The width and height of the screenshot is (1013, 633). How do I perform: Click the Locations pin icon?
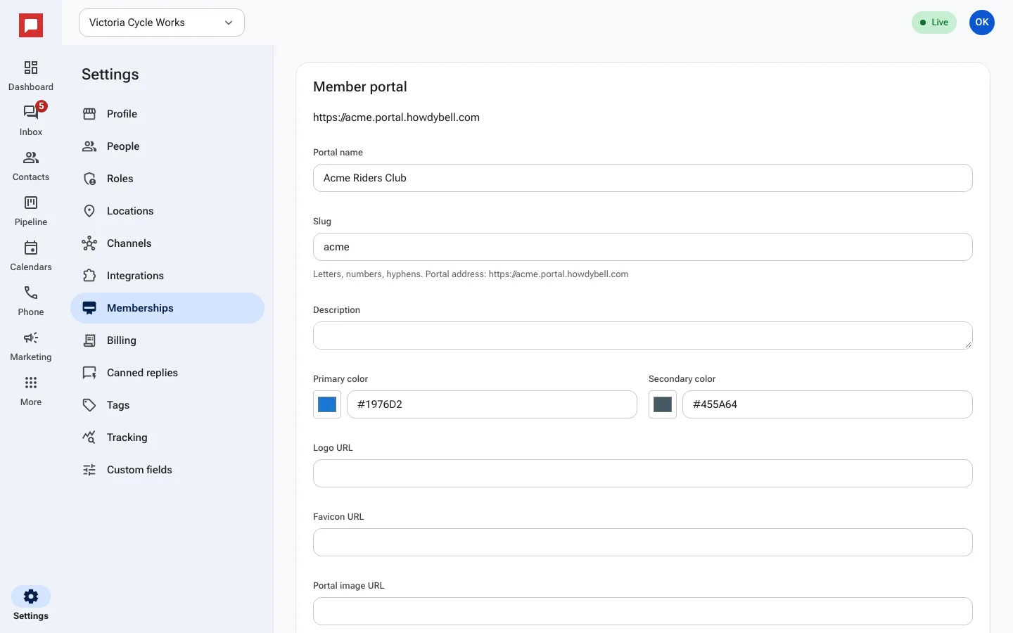click(89, 211)
